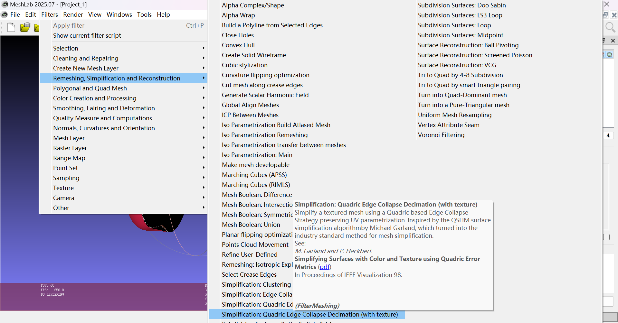Select Remeshing, Simplification and Reconstruction entry

(x=124, y=78)
